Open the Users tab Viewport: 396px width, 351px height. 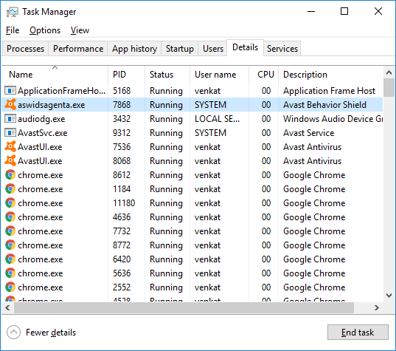[x=213, y=49]
